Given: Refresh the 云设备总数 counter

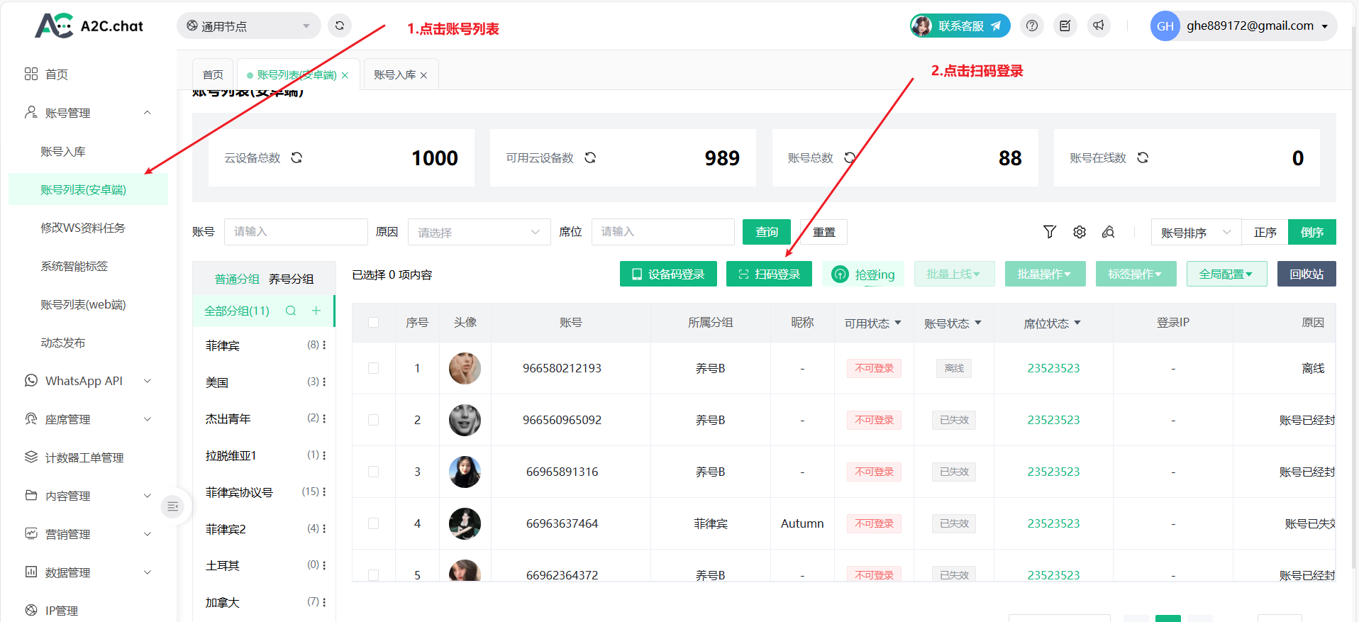Looking at the screenshot, I should click(x=297, y=157).
